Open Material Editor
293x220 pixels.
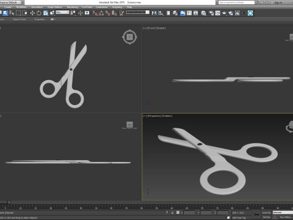[203, 13]
